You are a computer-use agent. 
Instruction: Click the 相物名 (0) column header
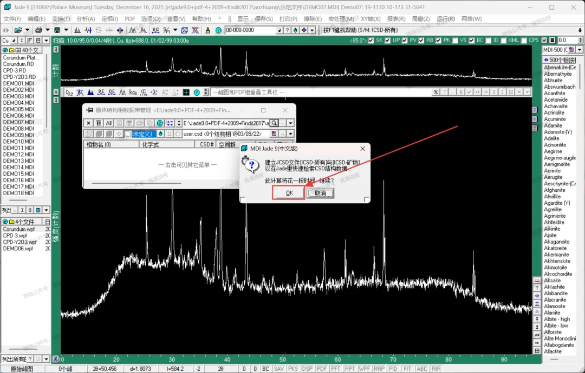click(112, 144)
